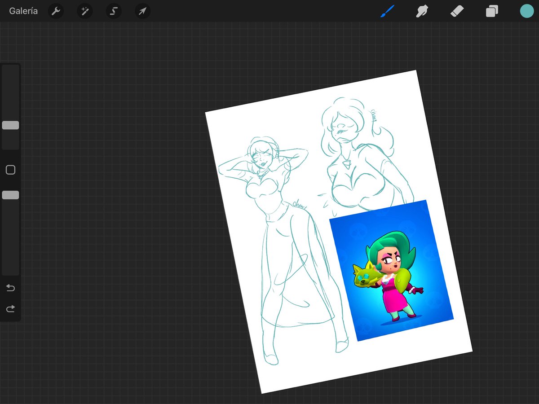The image size is (539, 404).
Task: Open the Actions wrench menu
Action: click(56, 11)
